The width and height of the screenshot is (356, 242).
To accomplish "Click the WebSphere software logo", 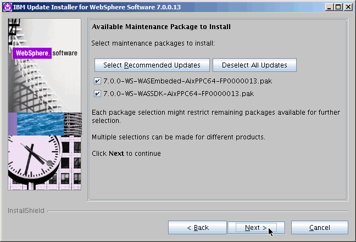I will pyautogui.click(x=45, y=53).
